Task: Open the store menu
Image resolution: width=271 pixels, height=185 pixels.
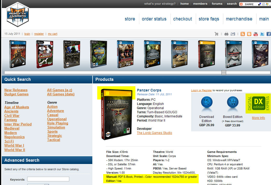Action: (130, 19)
